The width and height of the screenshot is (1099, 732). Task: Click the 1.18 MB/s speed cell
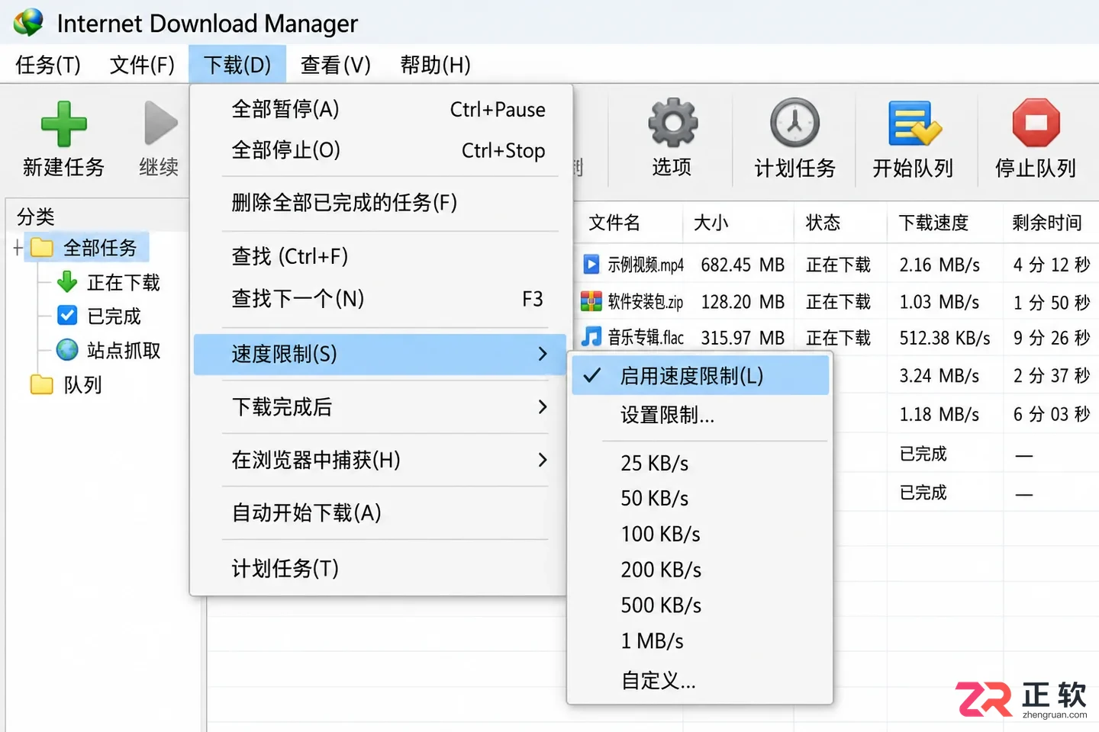point(939,414)
